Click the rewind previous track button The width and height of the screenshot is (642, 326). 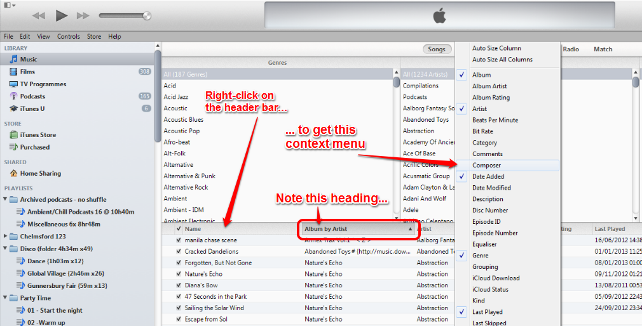click(39, 16)
